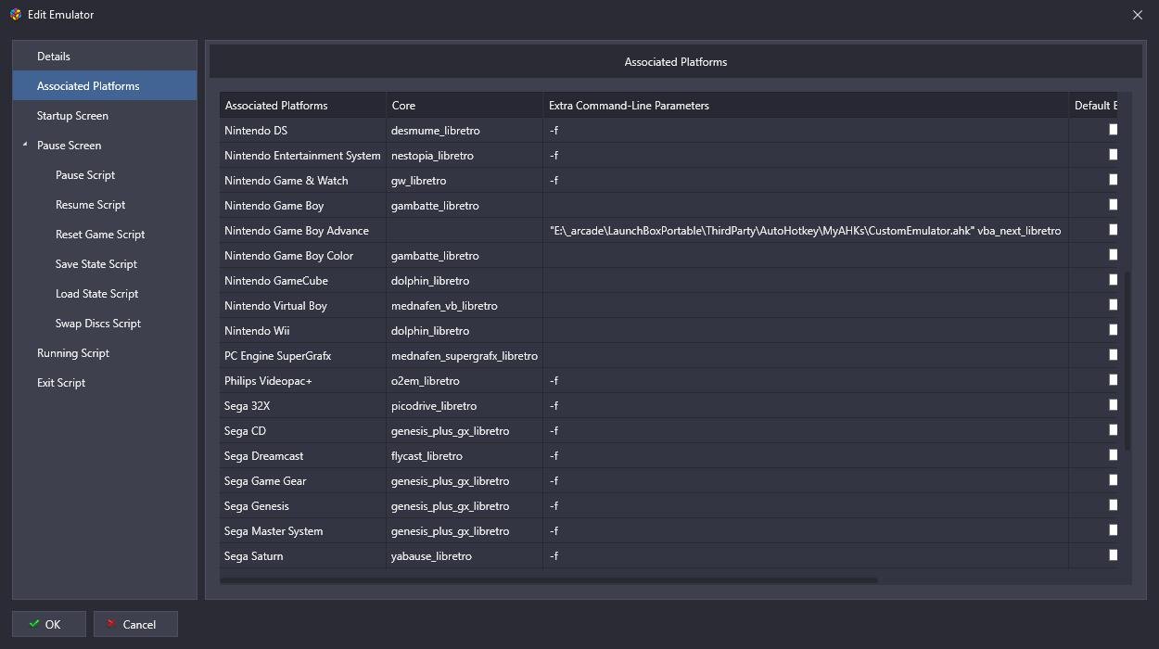This screenshot has width=1159, height=649.
Task: Tick default checkbox for Philips Videopac+
Action: (1114, 380)
